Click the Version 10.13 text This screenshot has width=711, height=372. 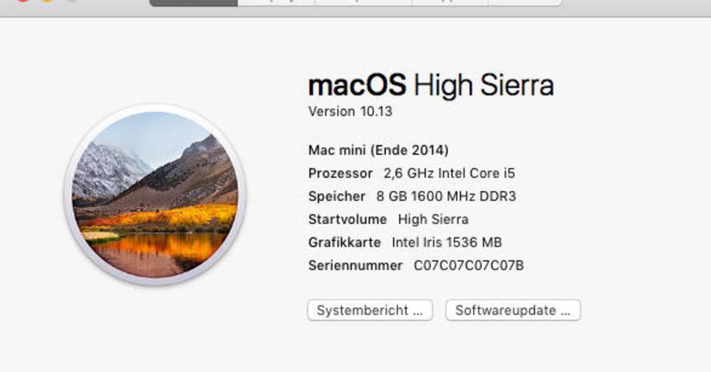point(350,111)
